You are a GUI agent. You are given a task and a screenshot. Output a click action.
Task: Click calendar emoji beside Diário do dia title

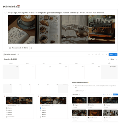coord(19,6)
